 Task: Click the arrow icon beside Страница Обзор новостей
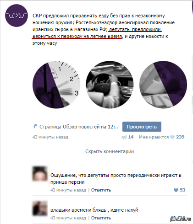coord(35,126)
